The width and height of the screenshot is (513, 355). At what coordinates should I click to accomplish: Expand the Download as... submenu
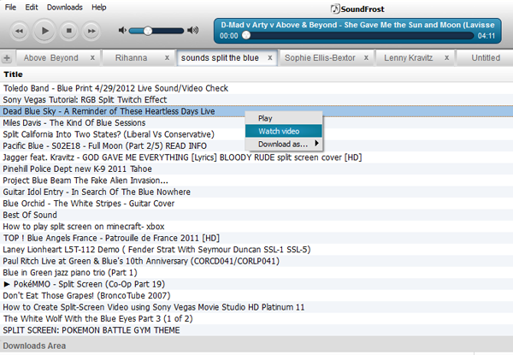(x=284, y=144)
